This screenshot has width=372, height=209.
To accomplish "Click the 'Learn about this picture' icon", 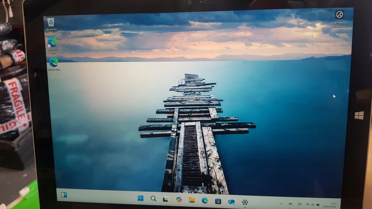I will coord(339,19).
